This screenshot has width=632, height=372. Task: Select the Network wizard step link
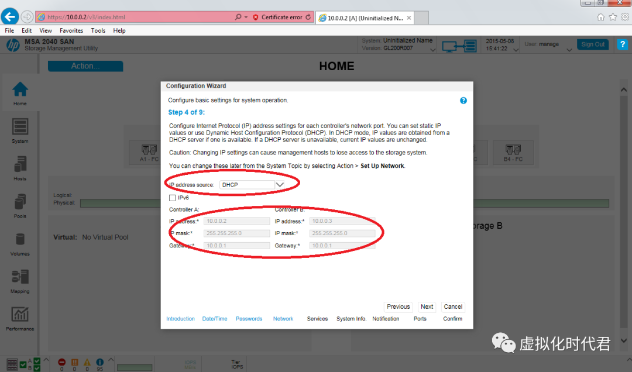283,319
